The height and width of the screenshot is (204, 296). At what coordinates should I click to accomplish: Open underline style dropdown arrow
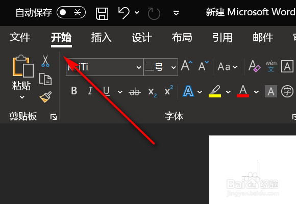tap(120, 92)
